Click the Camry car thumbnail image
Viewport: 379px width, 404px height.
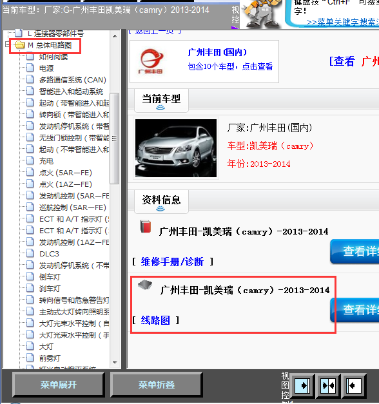click(x=176, y=148)
